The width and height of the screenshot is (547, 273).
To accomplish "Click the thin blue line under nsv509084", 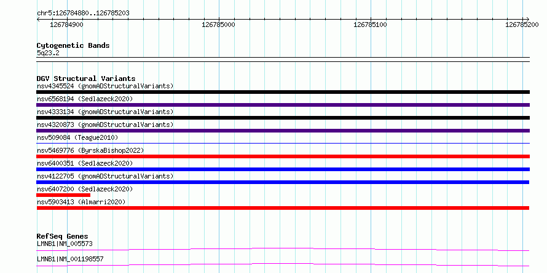I will click(x=283, y=143).
